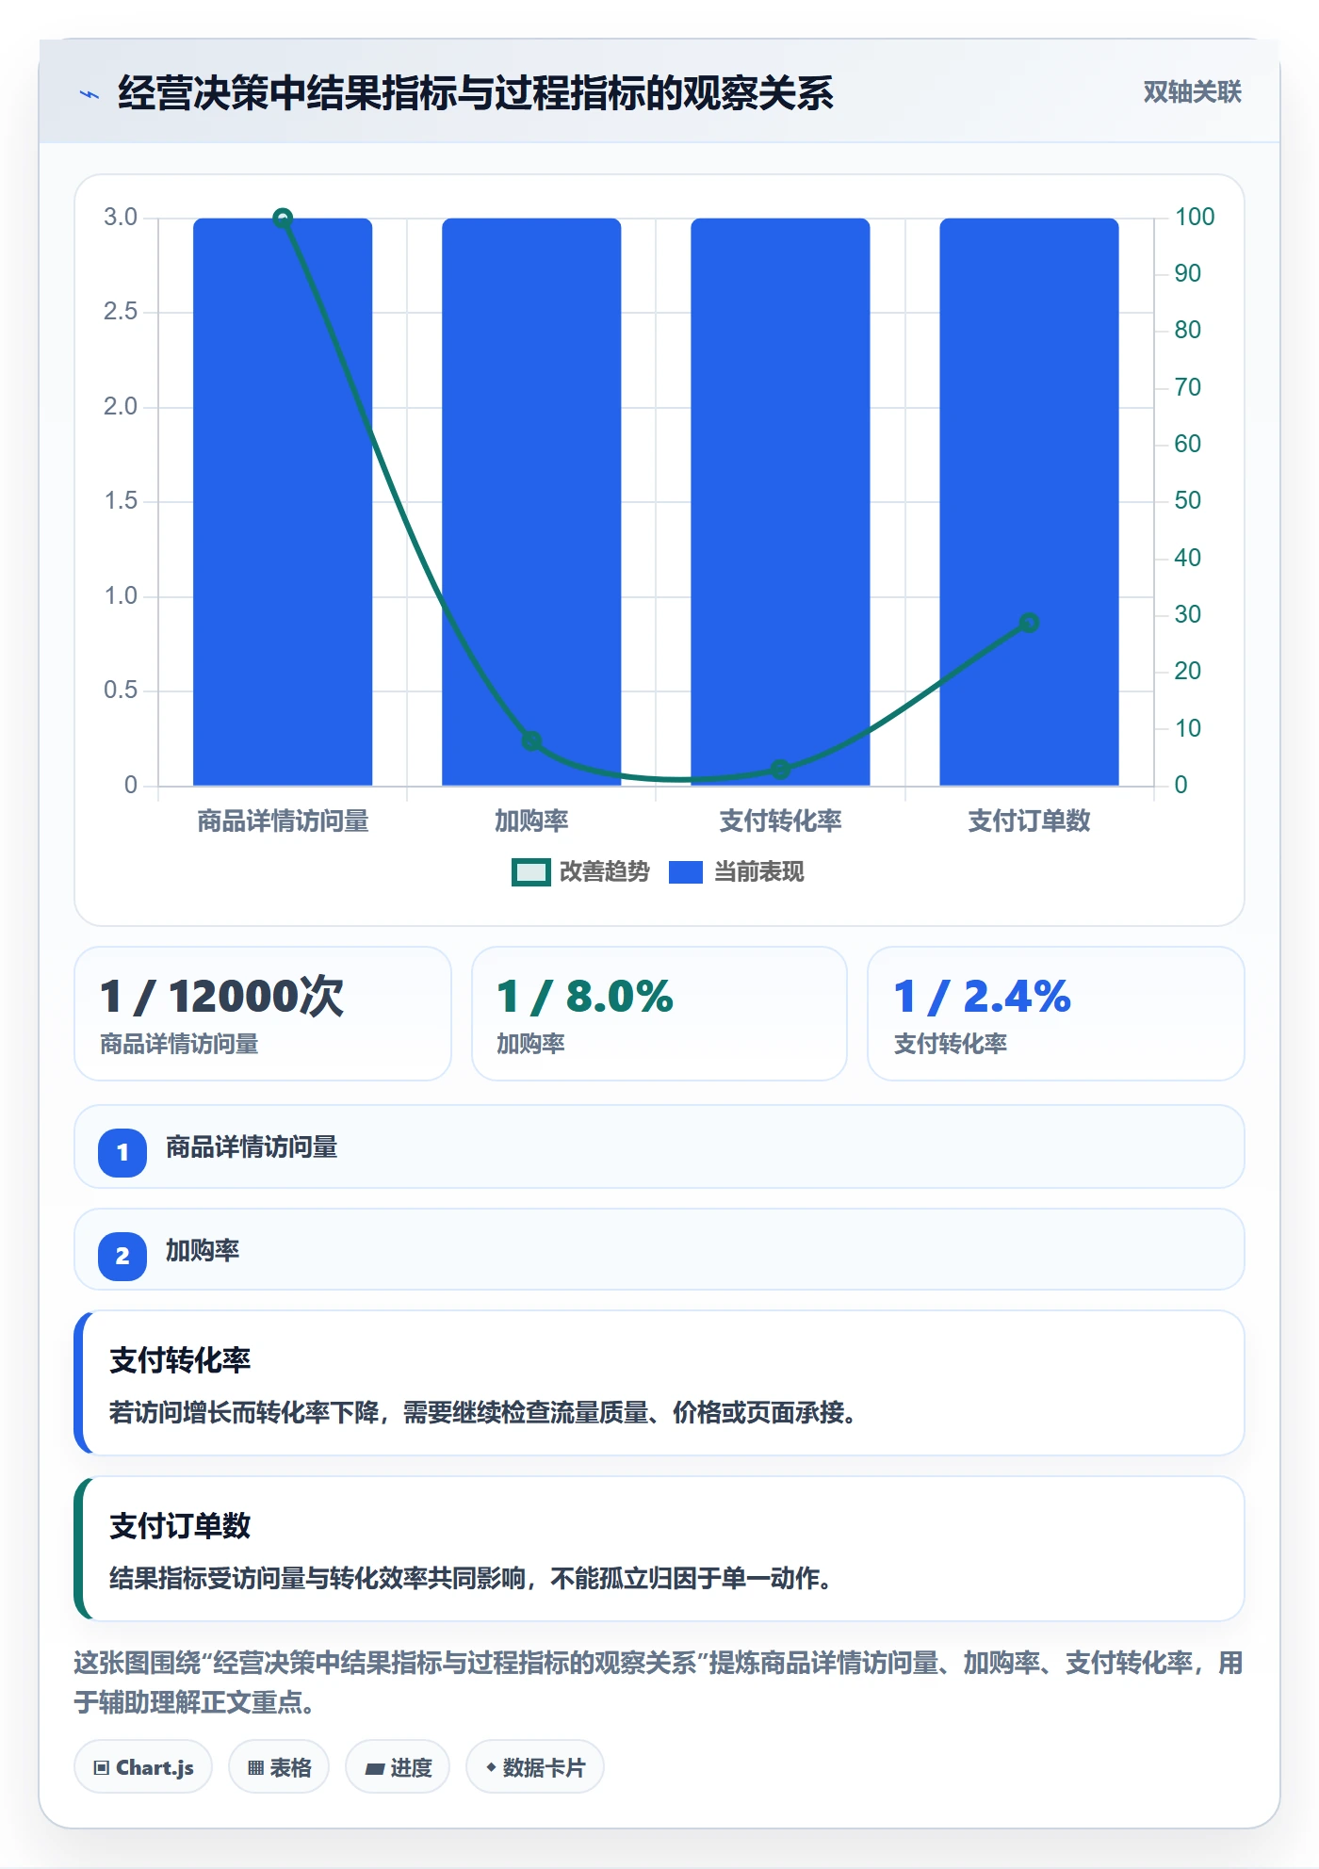
Task: Click the 商品详情访问量 label under 12000次
Action: coord(179,1044)
